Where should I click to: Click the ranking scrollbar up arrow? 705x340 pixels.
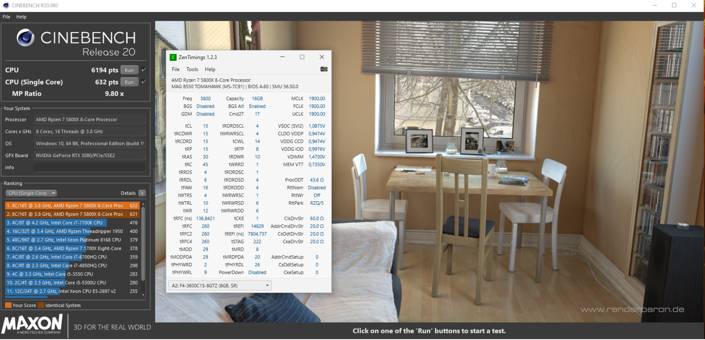tap(143, 204)
